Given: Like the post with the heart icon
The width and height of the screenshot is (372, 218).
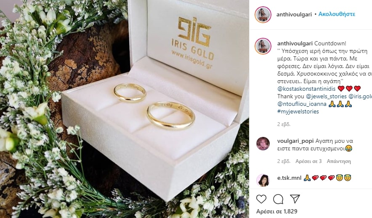Looking at the screenshot, I should [x=261, y=199].
